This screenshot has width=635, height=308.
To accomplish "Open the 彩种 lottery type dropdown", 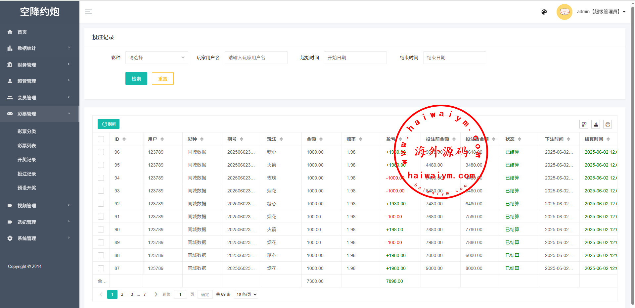I will tap(157, 58).
